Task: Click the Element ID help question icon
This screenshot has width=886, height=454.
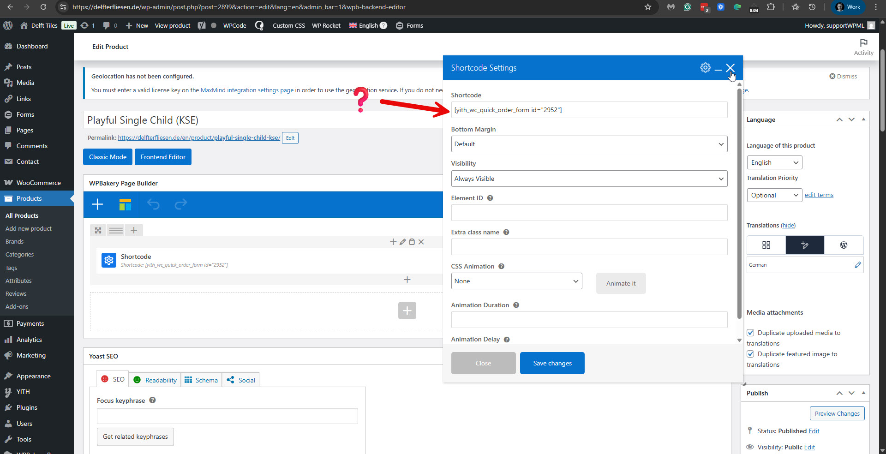Action: [x=490, y=198]
